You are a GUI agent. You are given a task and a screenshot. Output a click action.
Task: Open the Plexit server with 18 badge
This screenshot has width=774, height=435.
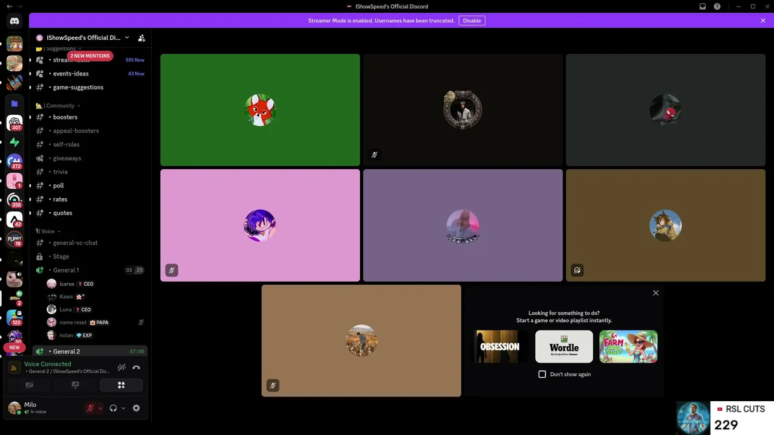click(x=15, y=239)
